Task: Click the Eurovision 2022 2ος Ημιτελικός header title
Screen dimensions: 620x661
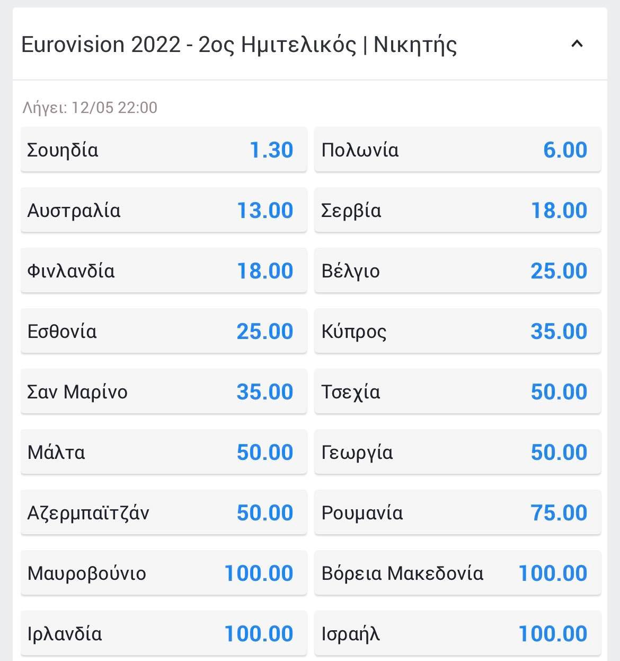Action: 239,45
